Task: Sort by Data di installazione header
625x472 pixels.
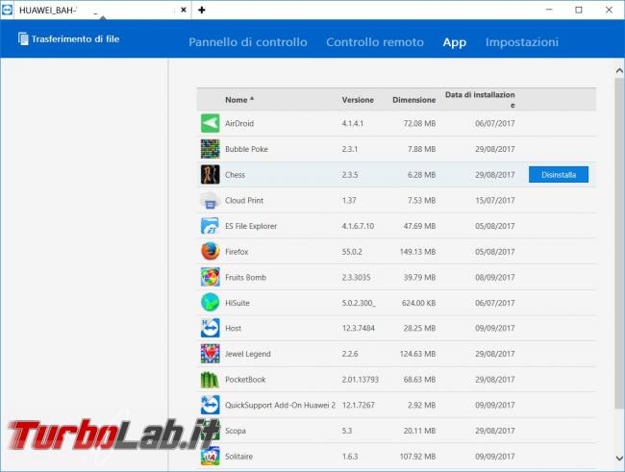Action: pos(480,100)
